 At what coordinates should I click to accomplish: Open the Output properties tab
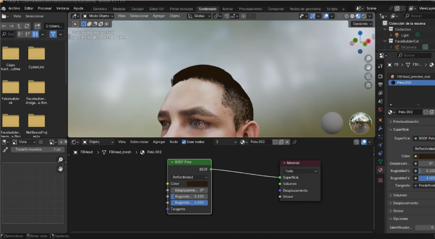click(381, 85)
